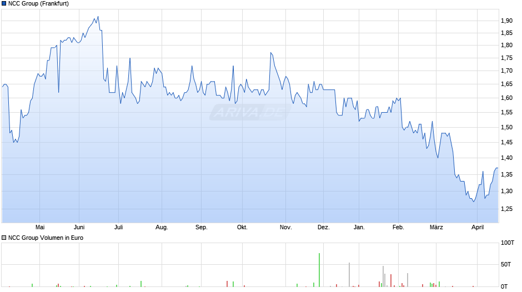
Task: Click the 1,75 price axis value
Action: coord(506,58)
